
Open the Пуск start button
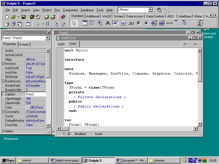point(8,160)
